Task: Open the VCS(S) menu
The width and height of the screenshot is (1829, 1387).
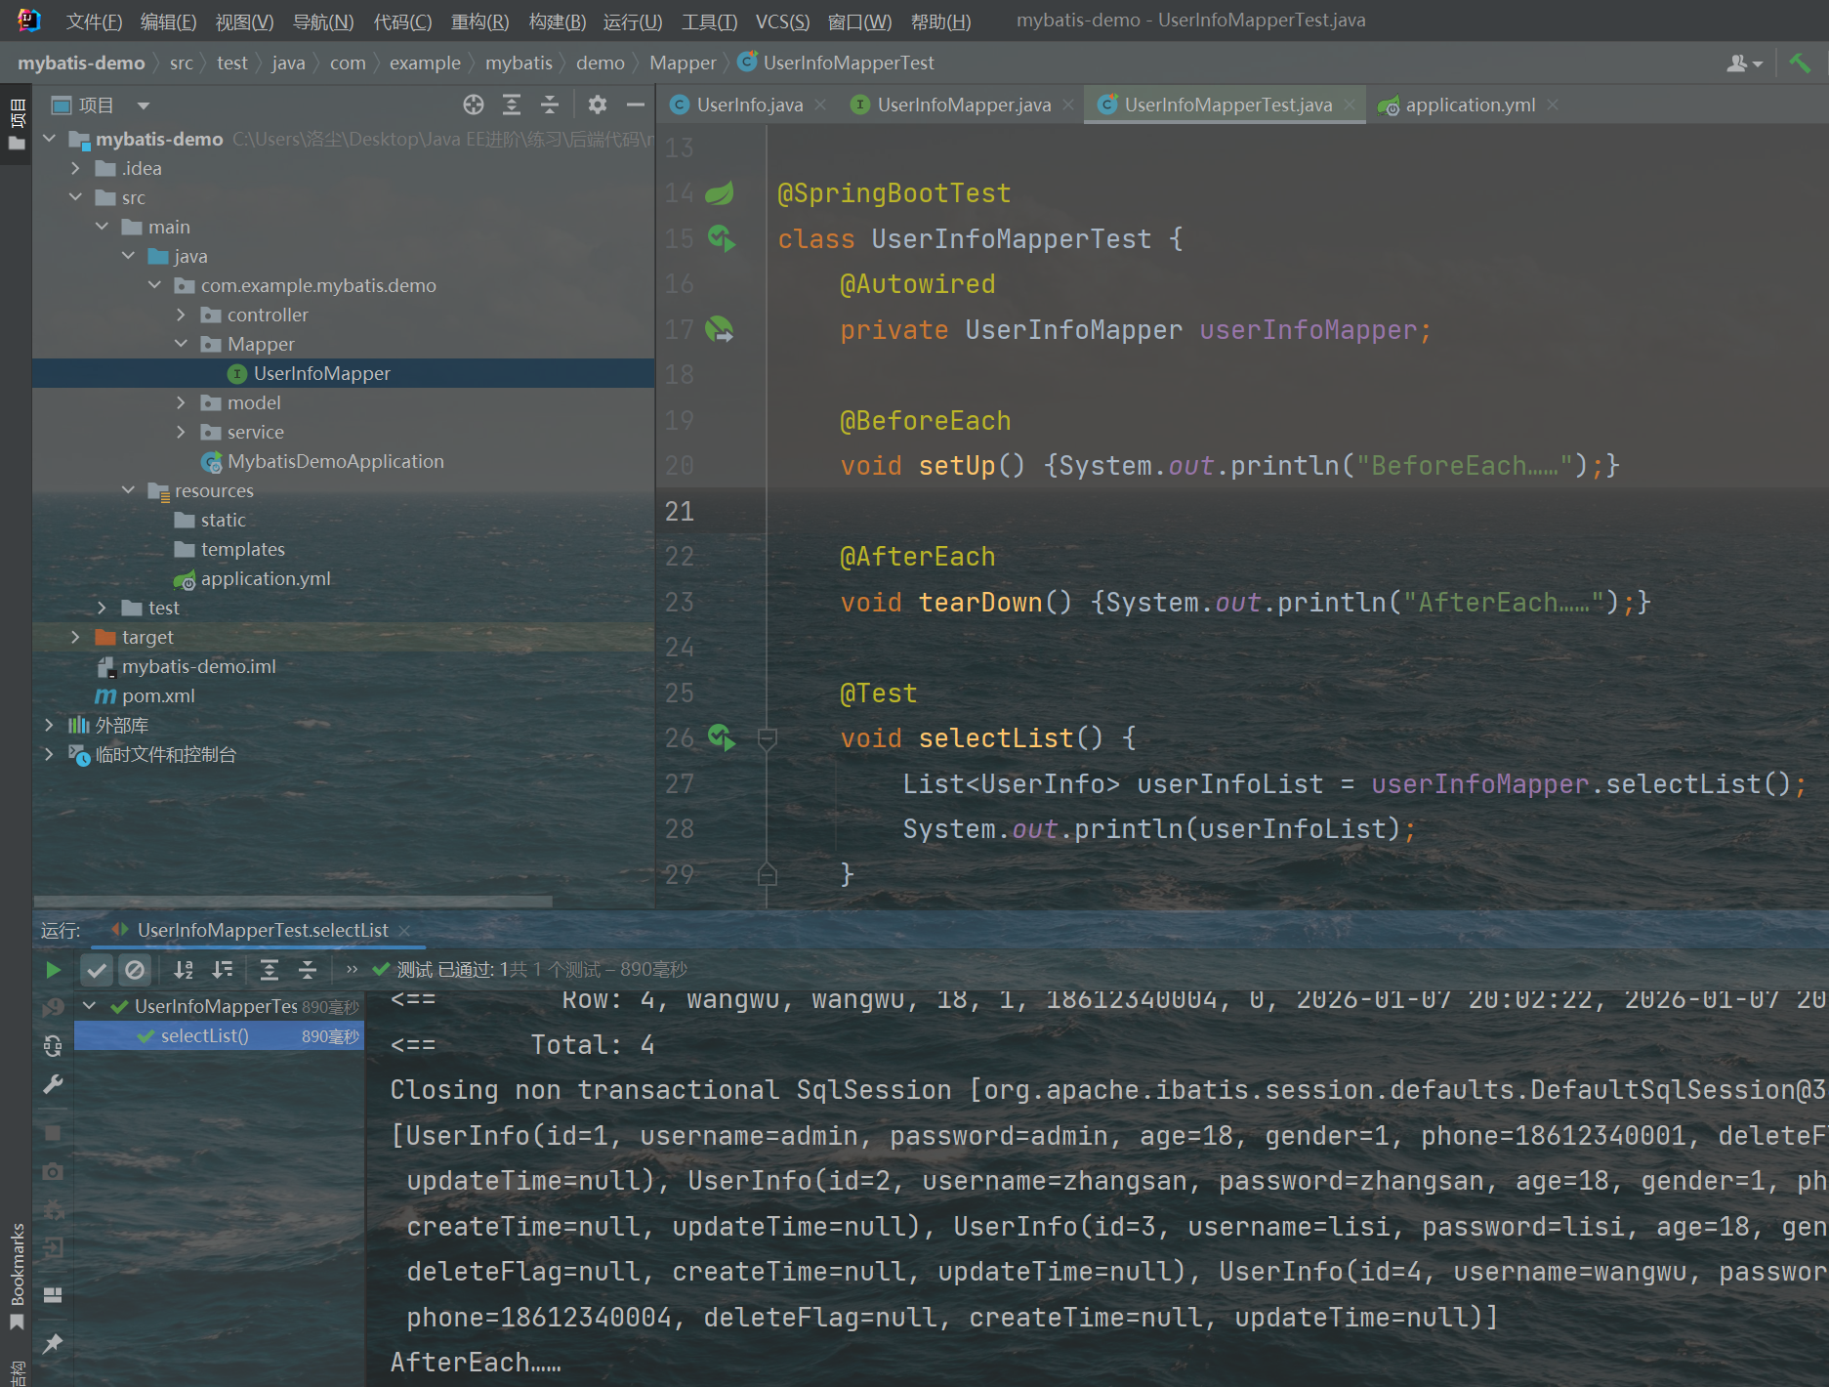Action: point(783,21)
